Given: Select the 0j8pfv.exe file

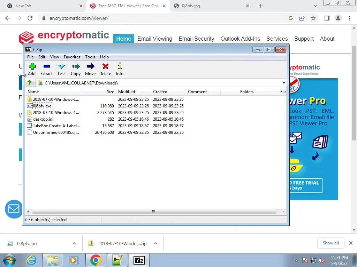Looking at the screenshot, I should (42, 106).
